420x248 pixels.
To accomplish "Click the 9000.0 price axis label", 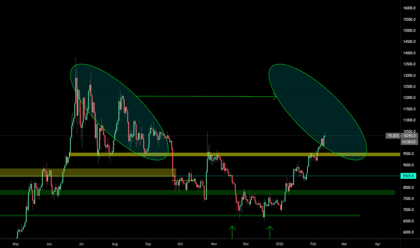I will (x=408, y=165).
